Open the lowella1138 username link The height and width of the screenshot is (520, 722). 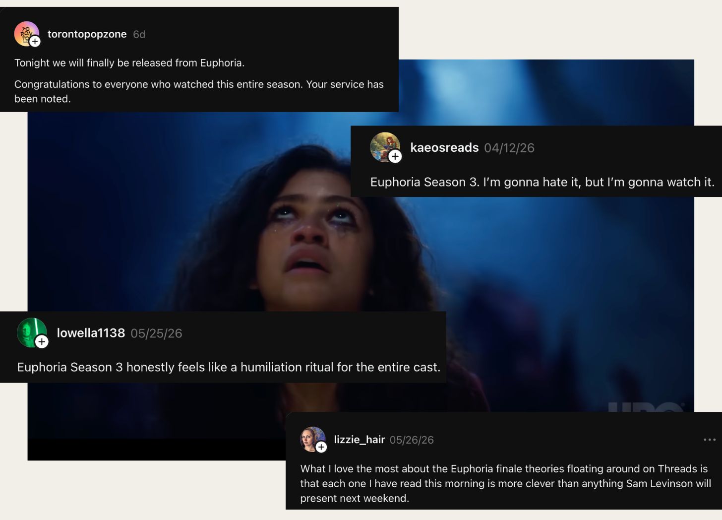pyautogui.click(x=91, y=333)
